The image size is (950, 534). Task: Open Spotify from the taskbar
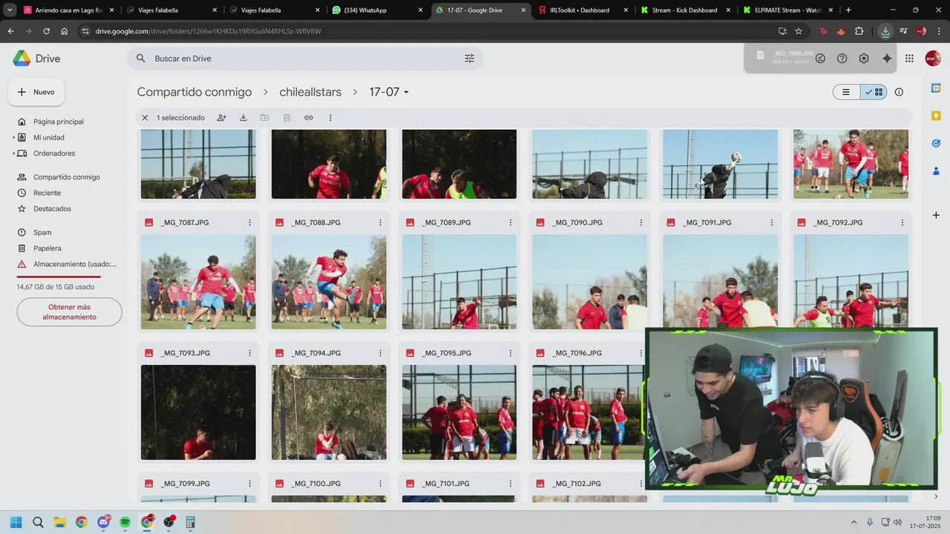coord(125,522)
